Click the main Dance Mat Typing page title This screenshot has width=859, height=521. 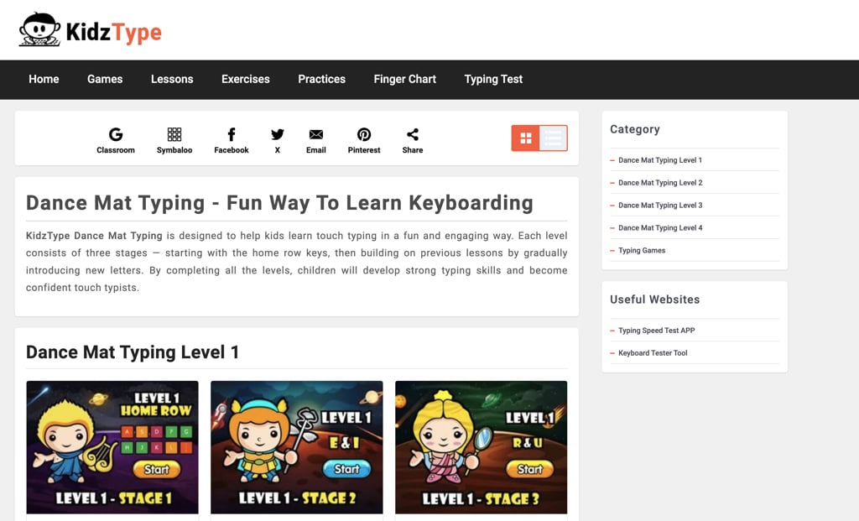pyautogui.click(x=279, y=203)
